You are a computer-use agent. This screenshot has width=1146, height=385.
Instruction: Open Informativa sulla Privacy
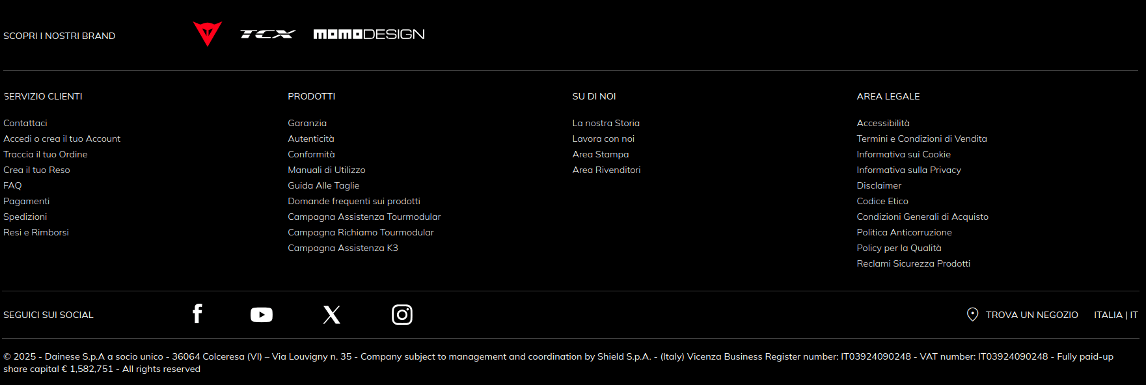tap(908, 170)
